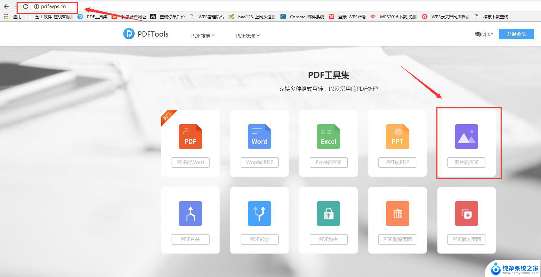
Task: Open 模板下载查询 bookmark
Action: (491, 17)
